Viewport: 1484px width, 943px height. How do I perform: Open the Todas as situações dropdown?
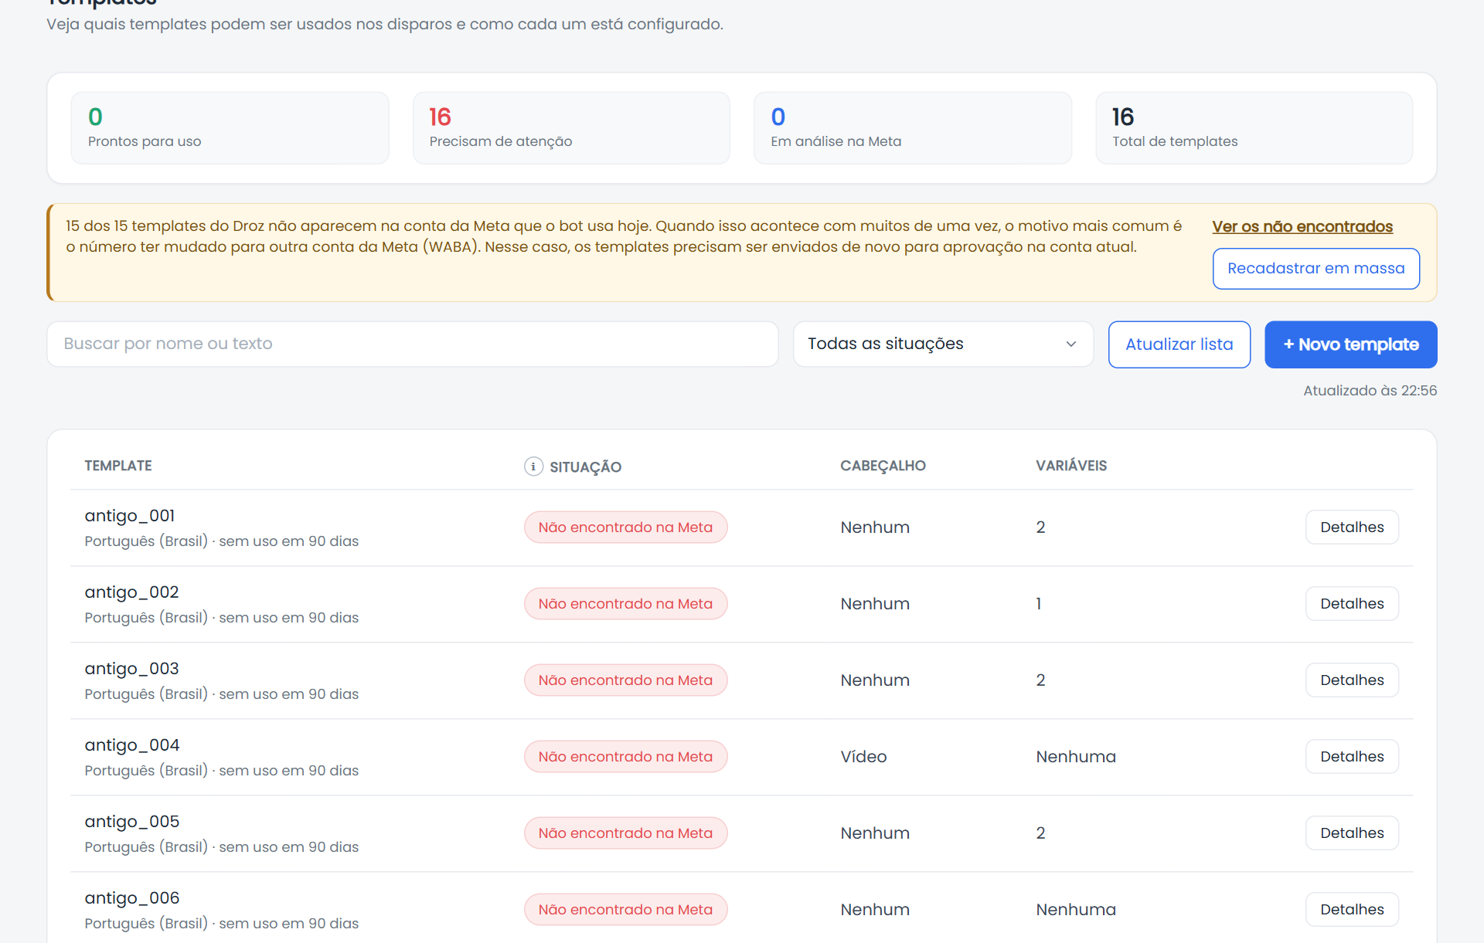(943, 344)
